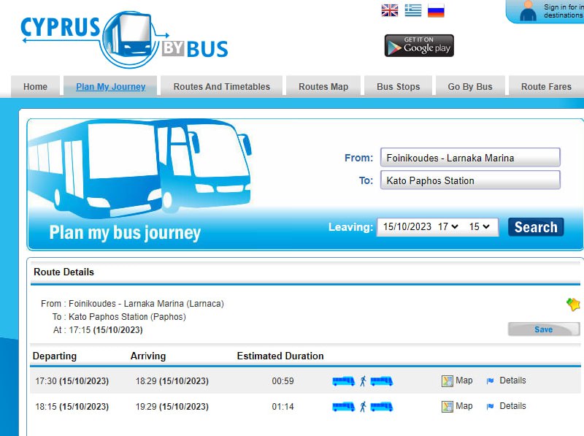This screenshot has height=436, width=584.
Task: Click the leaving date field 15/10/2023
Action: (407, 227)
